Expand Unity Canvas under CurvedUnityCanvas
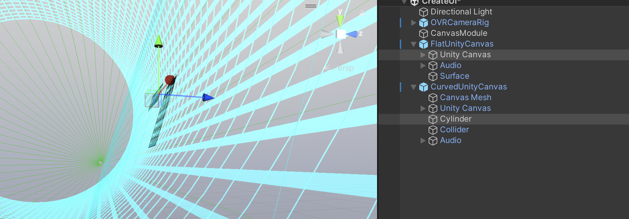The image size is (629, 219). click(423, 108)
